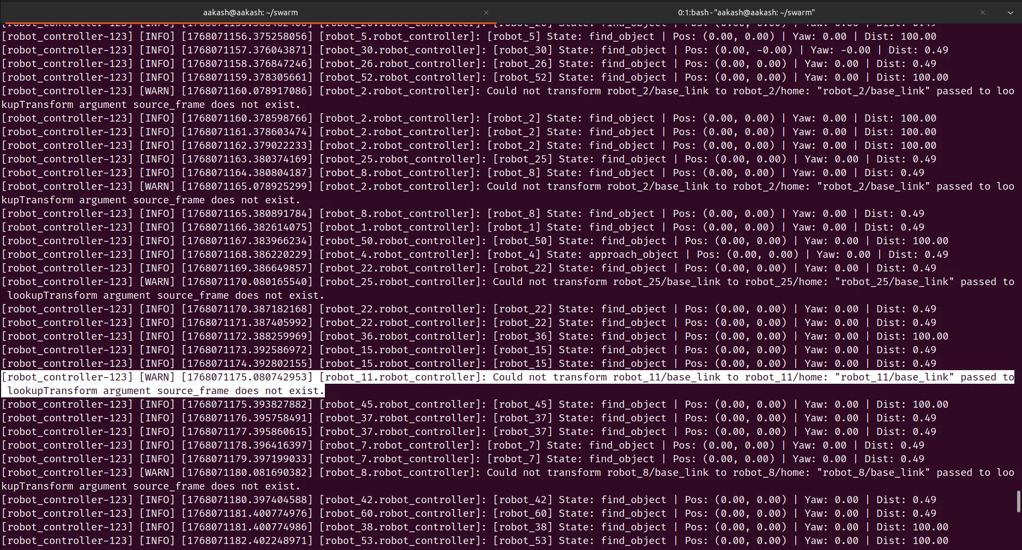Select the 0:1:bash tmux session tab
1022x550 pixels.
coord(747,12)
